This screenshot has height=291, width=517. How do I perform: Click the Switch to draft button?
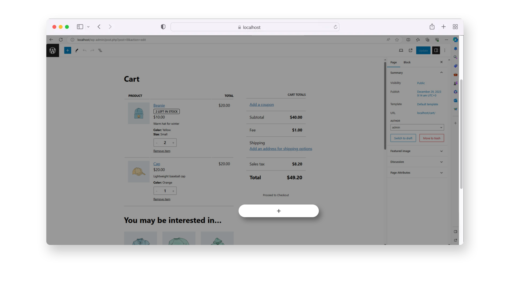pos(403,138)
